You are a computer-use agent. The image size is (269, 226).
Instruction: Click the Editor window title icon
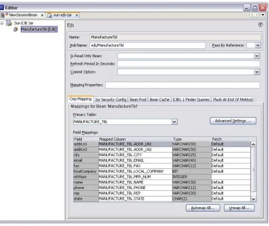click(2, 8)
